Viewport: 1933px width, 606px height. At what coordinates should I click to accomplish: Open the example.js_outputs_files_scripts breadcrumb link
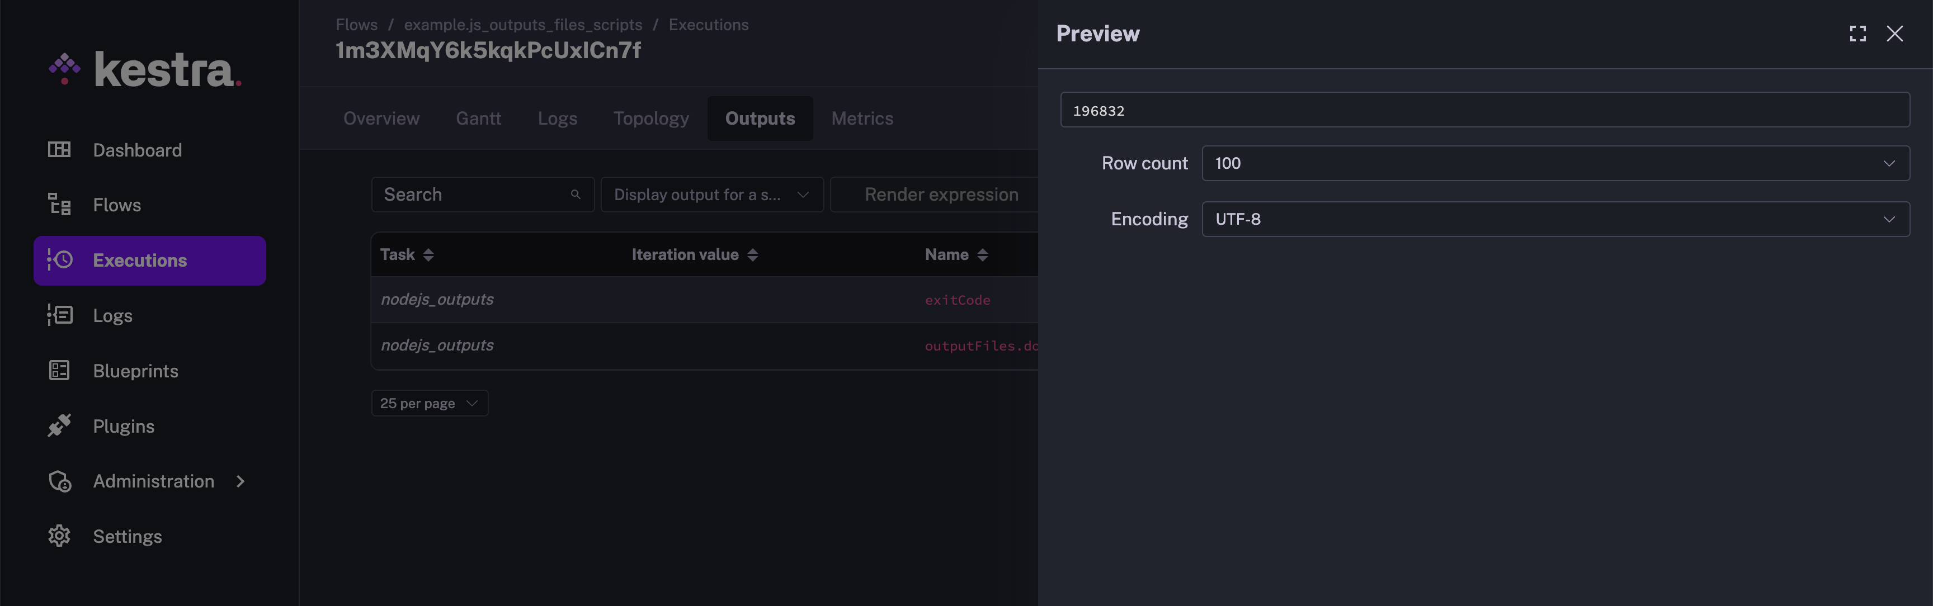point(523,25)
